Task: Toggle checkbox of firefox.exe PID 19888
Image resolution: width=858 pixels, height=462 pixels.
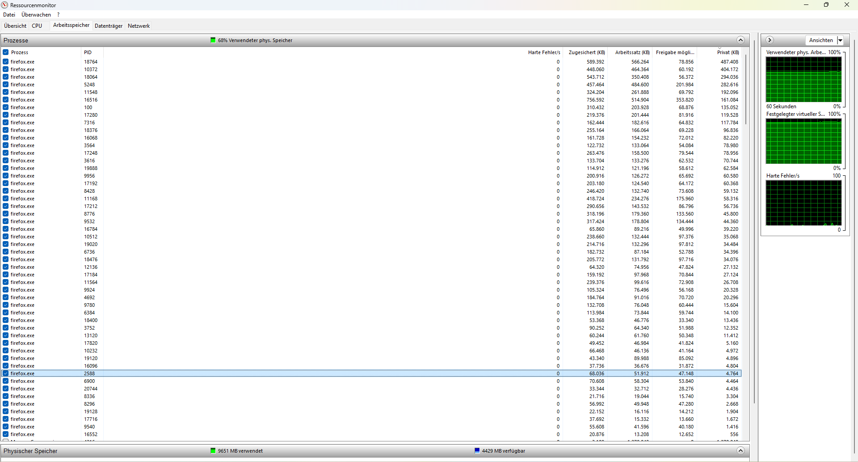Action: pos(6,168)
